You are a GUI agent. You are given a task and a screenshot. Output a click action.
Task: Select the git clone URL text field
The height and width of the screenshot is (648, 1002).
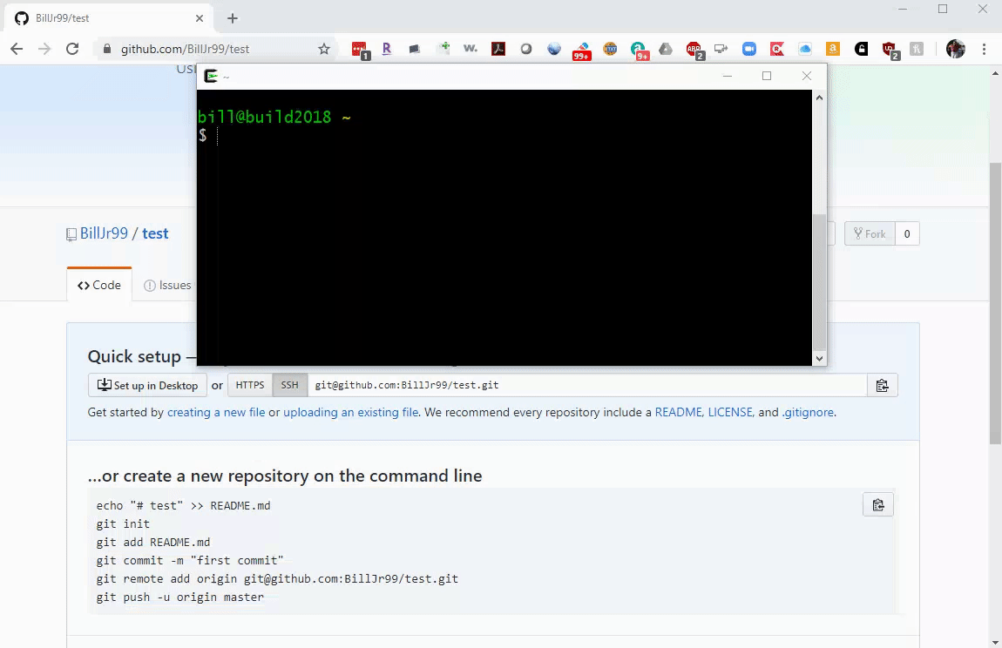[x=587, y=385]
